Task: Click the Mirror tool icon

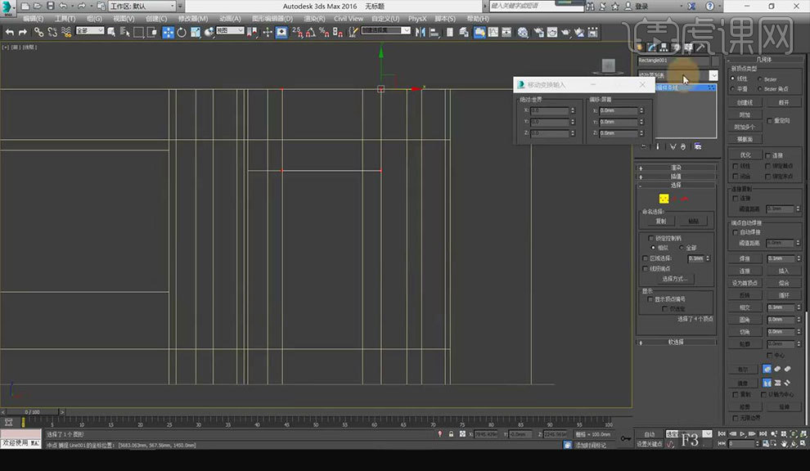Action: (x=420, y=32)
